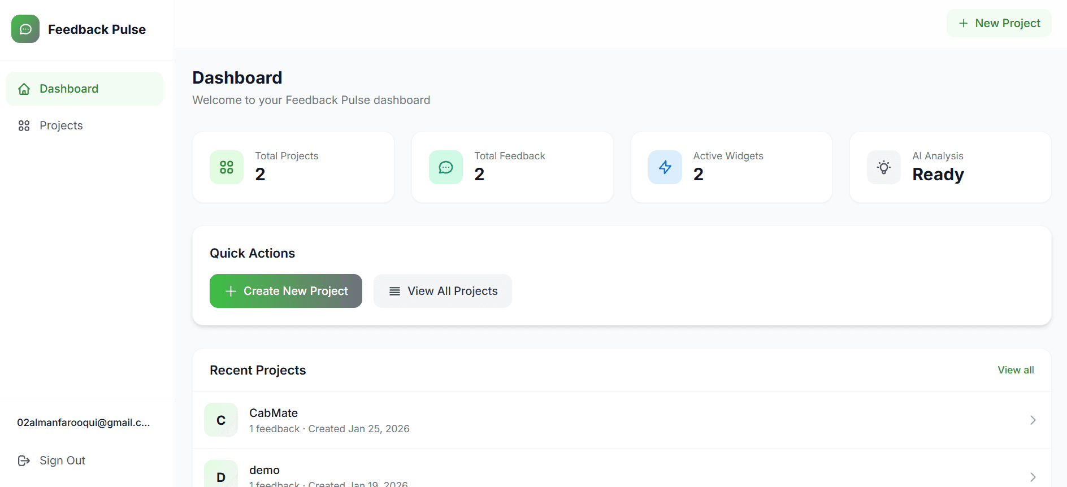The image size is (1067, 487).
Task: Click the Active Widgets lightning bolt icon
Action: [x=665, y=167]
